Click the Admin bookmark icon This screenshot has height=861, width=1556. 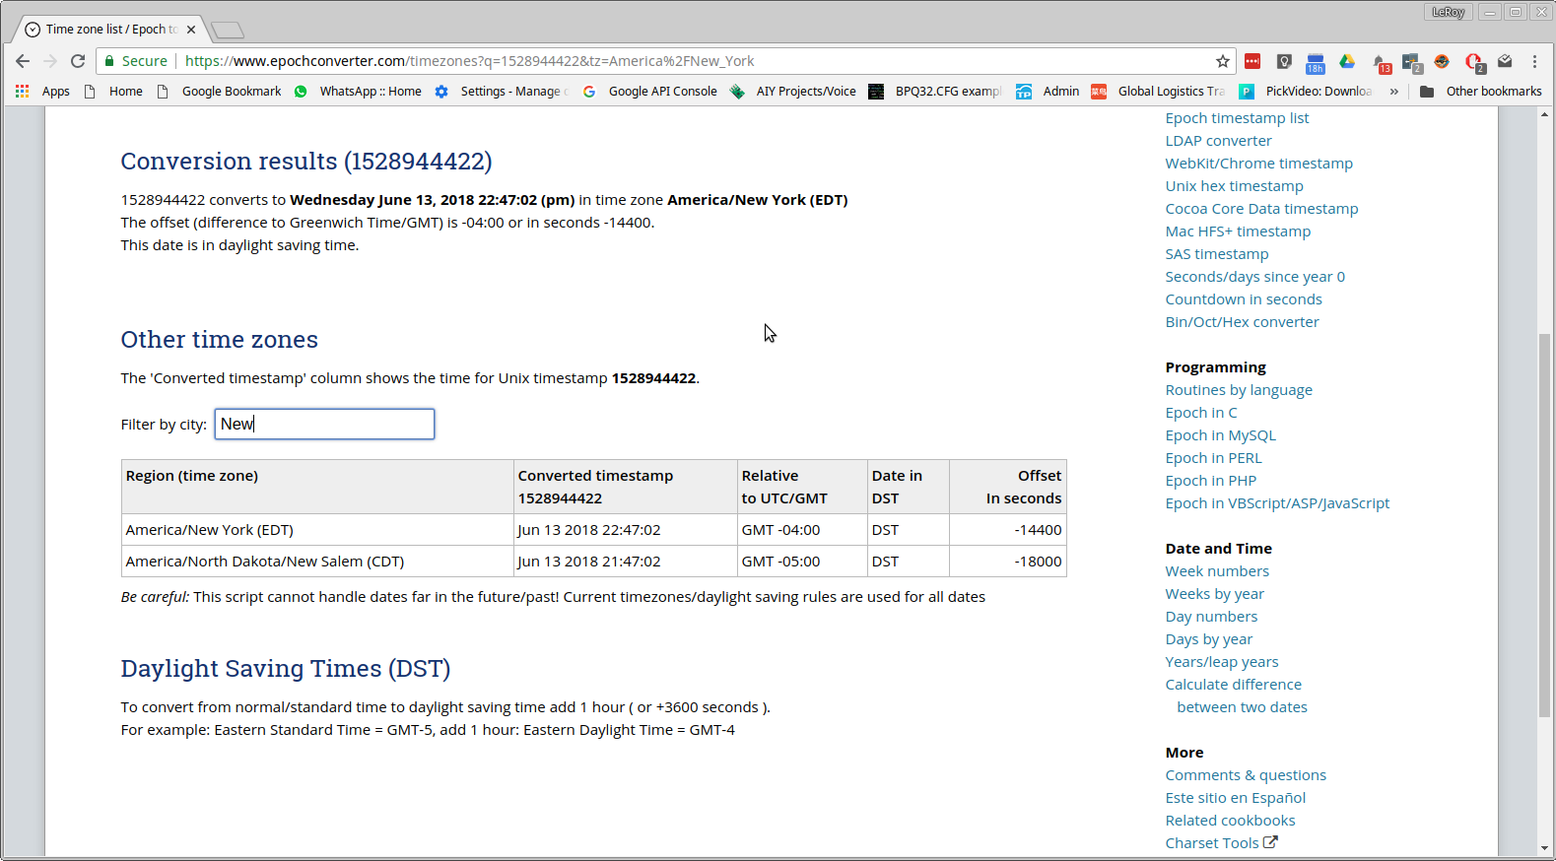point(1024,92)
